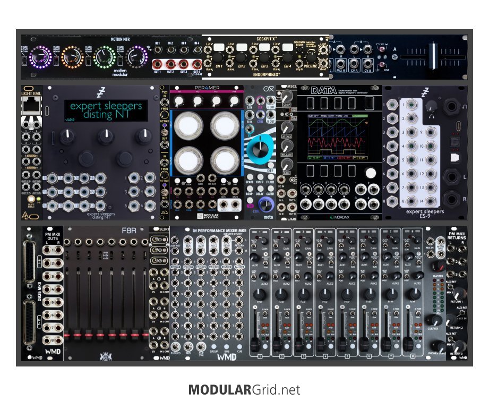Hit the RISER button on the meta module
Viewport: 489px width, 401px height.
tap(260, 177)
